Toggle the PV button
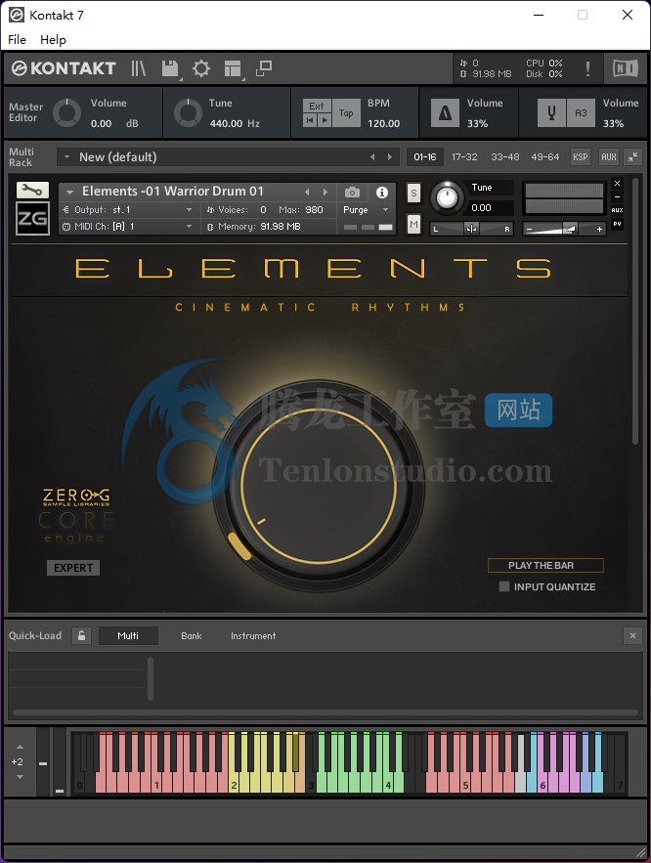The image size is (651, 863). [x=618, y=224]
